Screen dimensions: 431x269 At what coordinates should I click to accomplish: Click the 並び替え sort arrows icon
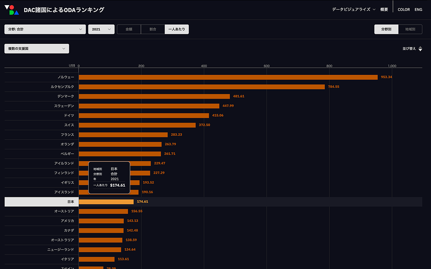420,49
